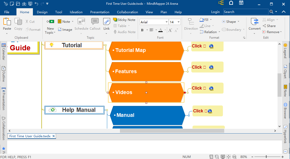Click the magnifier icon beside the Search box
Viewport: 290px width, 159px height.
(x=271, y=12)
